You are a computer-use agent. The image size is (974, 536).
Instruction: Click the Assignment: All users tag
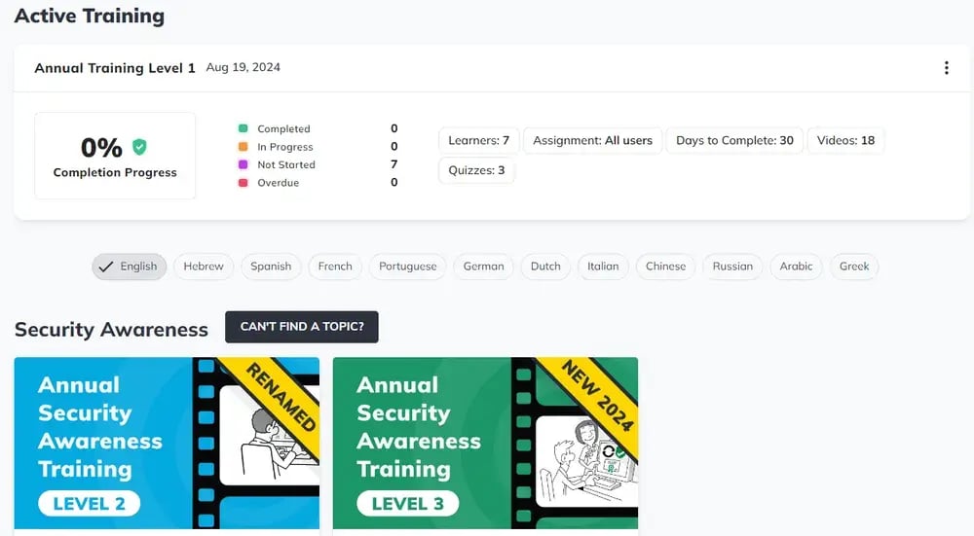coord(592,140)
